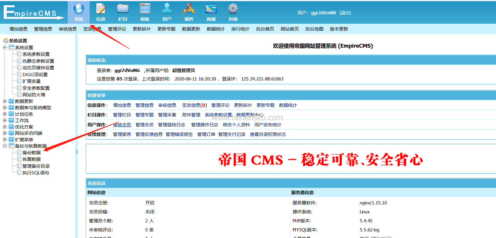Screen dimensions: 496x238
Task: Click the 管理订单 quick menu link
Action: 206,134
